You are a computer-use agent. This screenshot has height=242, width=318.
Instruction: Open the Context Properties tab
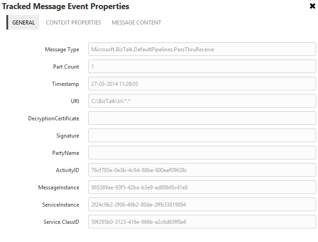click(x=74, y=22)
